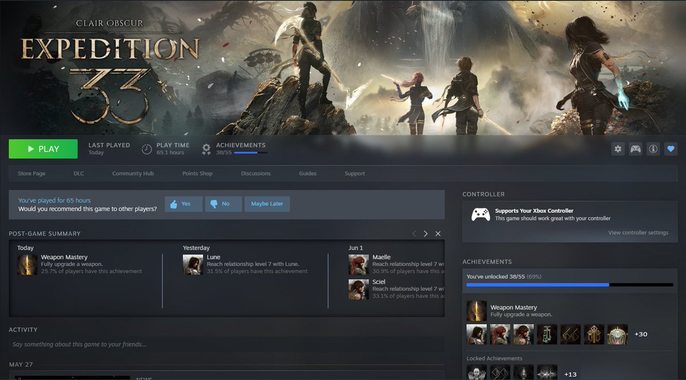Open second locked achievement thumbnail

pos(500,373)
